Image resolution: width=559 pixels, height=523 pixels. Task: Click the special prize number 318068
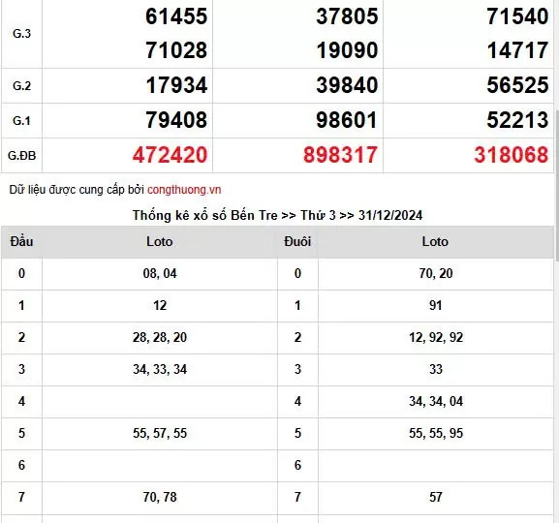(512, 155)
